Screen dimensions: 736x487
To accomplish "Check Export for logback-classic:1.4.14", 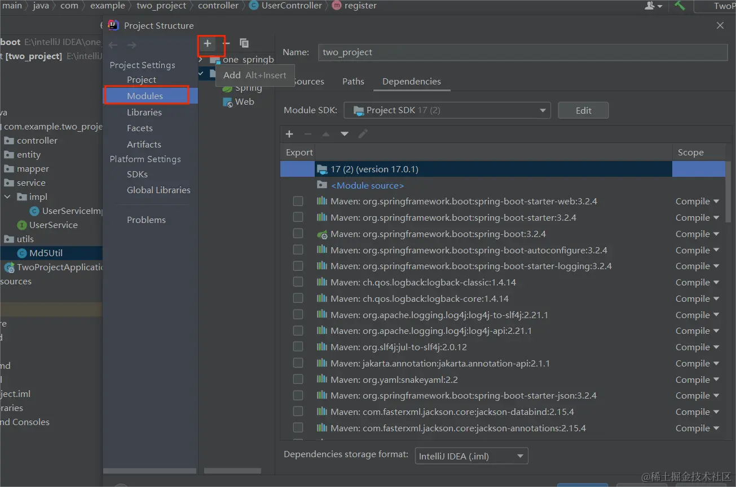I will tap(298, 282).
